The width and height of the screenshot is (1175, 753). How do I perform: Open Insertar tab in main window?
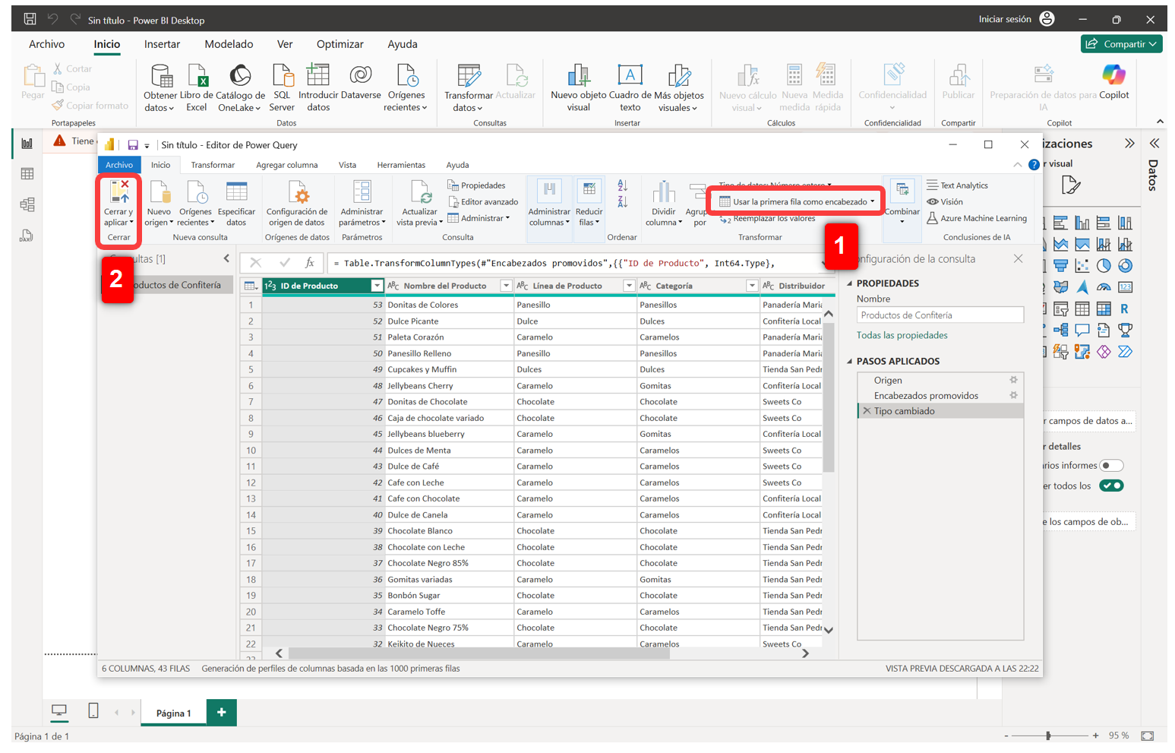(x=162, y=44)
